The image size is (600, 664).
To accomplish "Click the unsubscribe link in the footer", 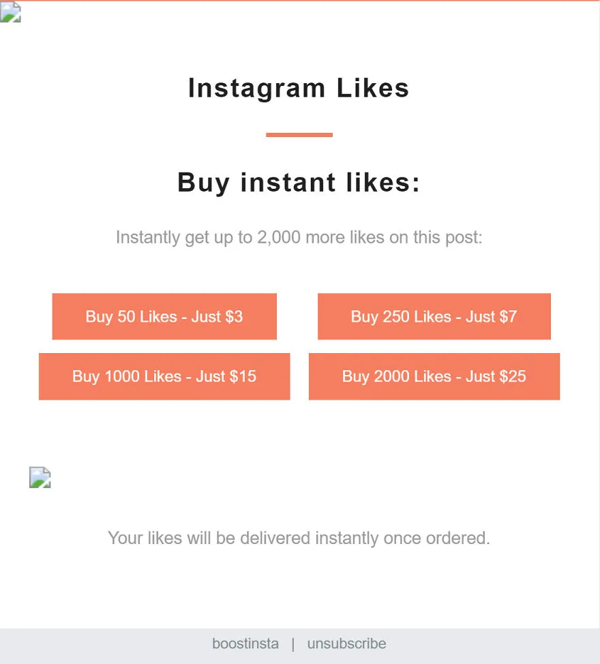I will point(346,644).
